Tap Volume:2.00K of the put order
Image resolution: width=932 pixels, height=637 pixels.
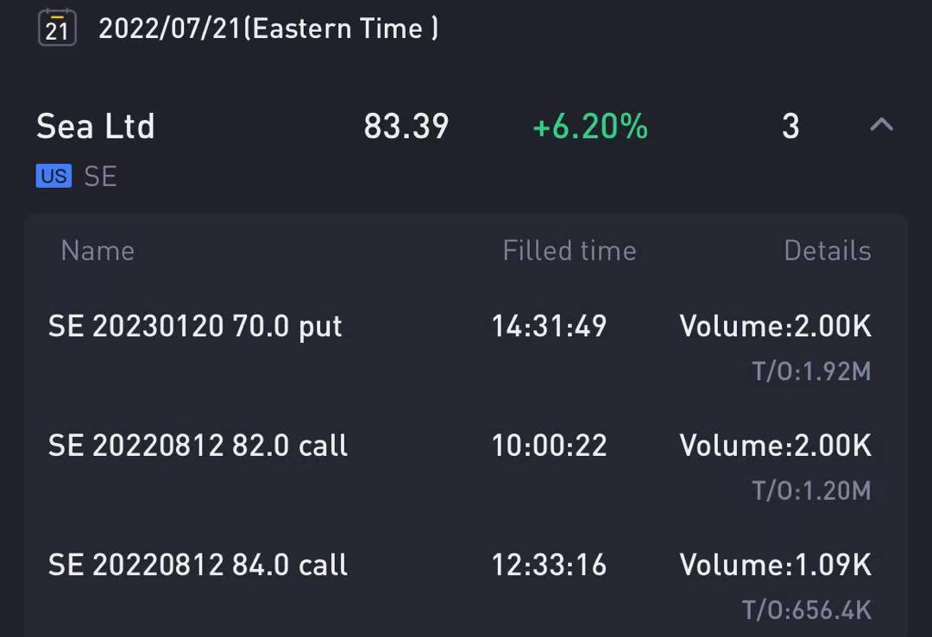pyautogui.click(x=775, y=327)
